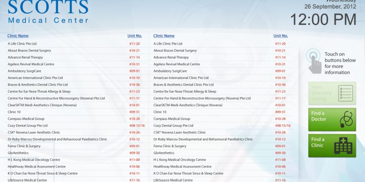Click unit '#10-36' in the right list

(x=280, y=85)
